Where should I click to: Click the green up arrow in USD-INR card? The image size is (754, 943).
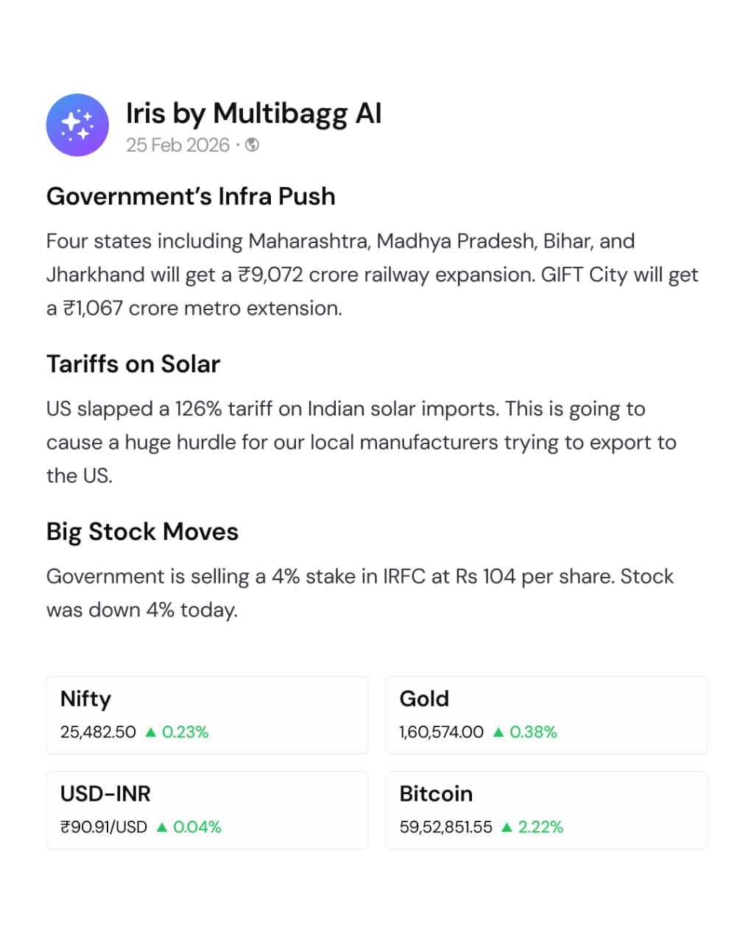click(162, 827)
